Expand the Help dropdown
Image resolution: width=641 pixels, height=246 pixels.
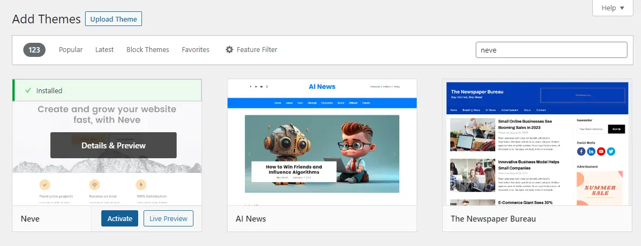tap(613, 8)
